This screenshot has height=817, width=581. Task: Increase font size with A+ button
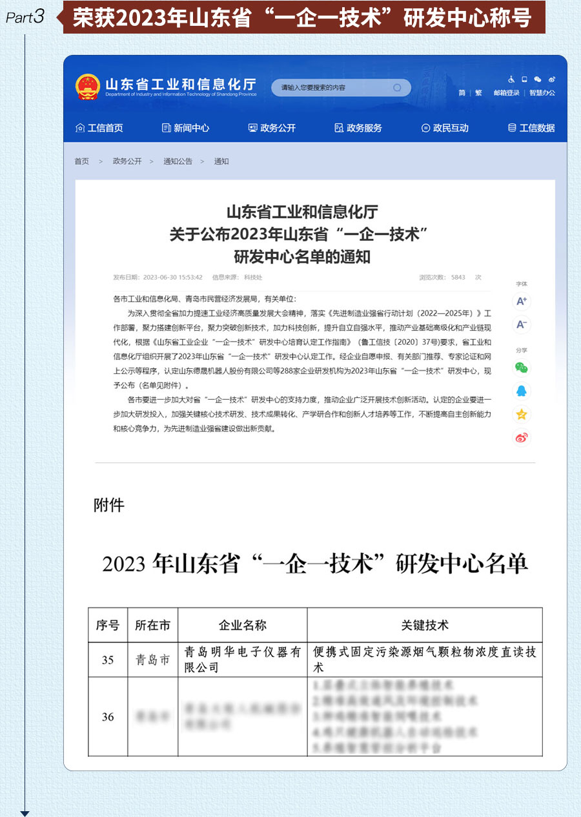click(x=521, y=301)
